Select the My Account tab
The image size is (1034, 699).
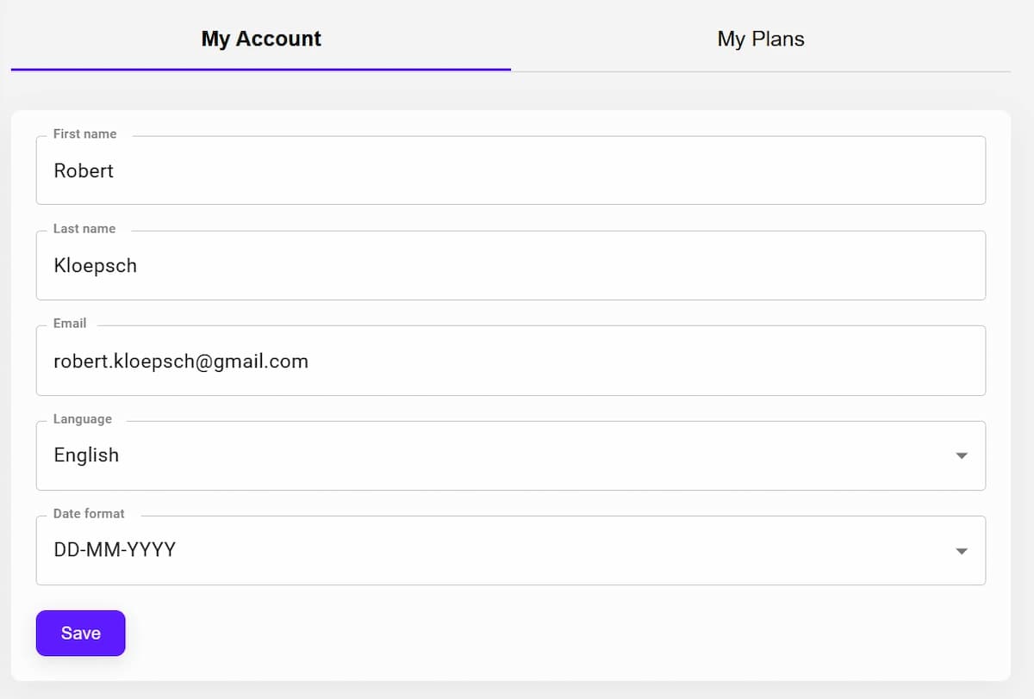point(260,39)
